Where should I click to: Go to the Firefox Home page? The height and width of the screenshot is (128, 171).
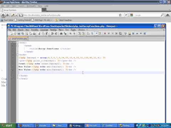coord(167,15)
